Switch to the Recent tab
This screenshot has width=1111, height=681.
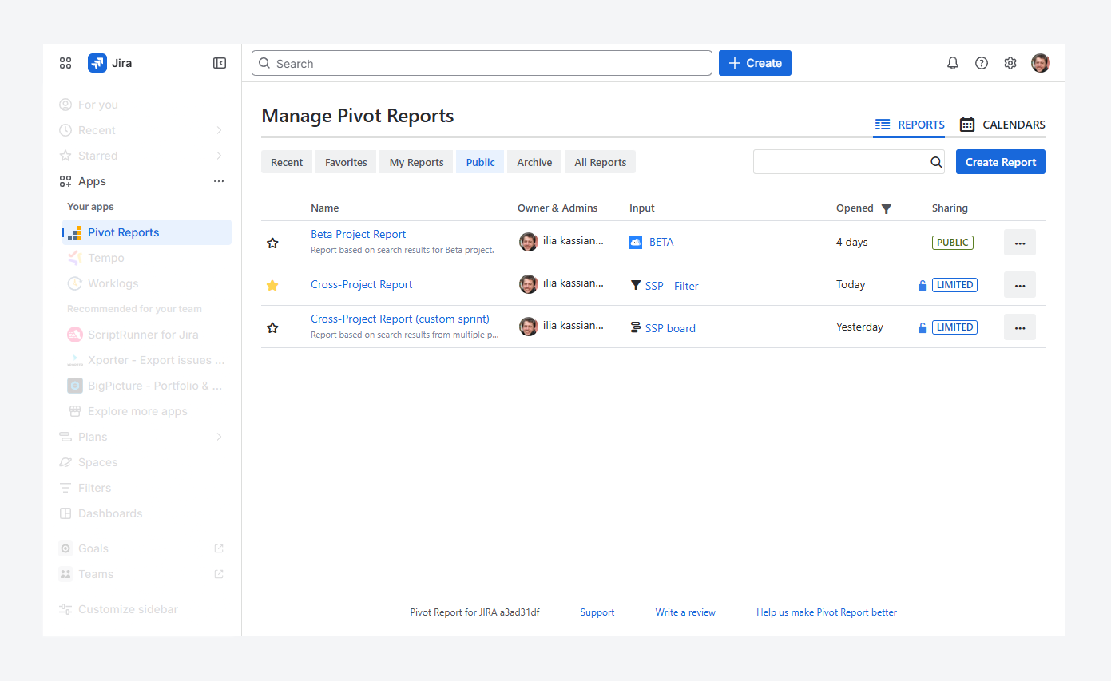(287, 162)
